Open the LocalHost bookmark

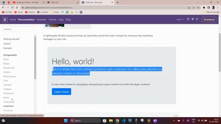(42, 12)
